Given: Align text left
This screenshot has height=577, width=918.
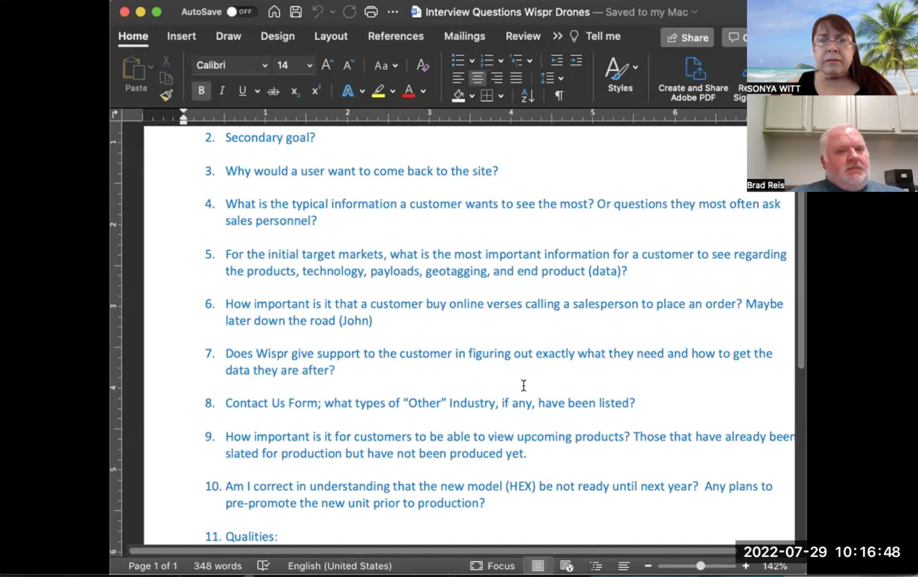Looking at the screenshot, I should (458, 78).
